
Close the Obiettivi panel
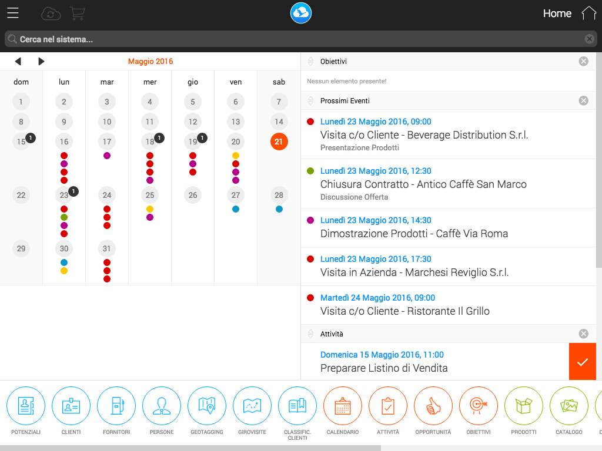tap(584, 61)
